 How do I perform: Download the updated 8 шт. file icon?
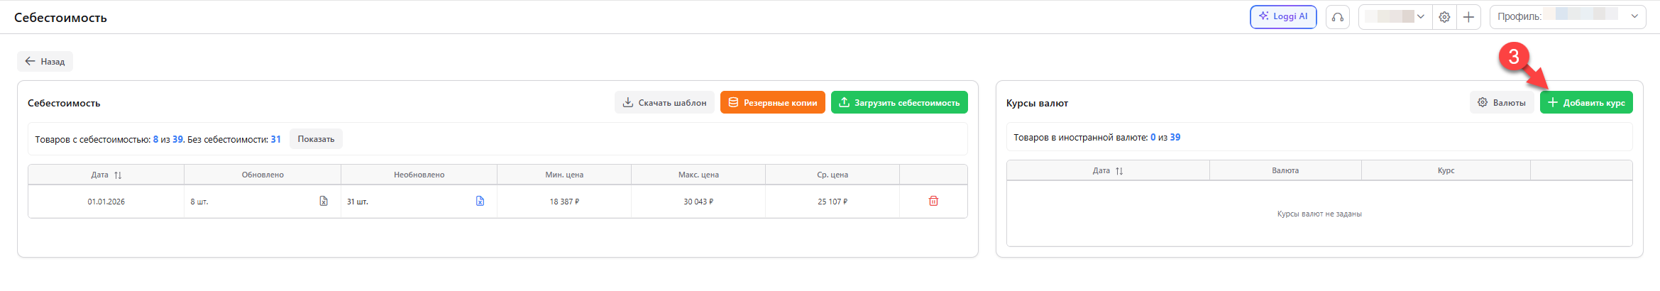click(x=324, y=202)
